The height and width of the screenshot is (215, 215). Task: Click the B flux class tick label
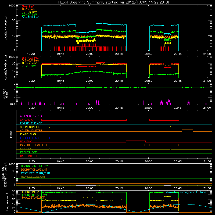click(15, 90)
